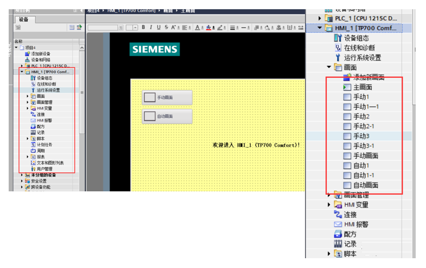
Task: Select 手动3-1 screen in the tree
Action: tap(364, 146)
